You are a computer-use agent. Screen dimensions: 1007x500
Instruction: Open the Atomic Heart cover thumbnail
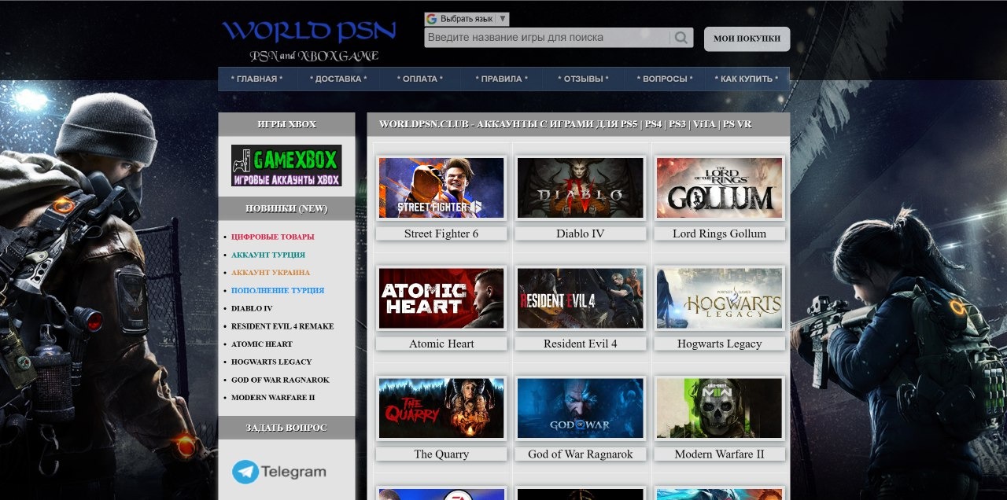coord(441,298)
